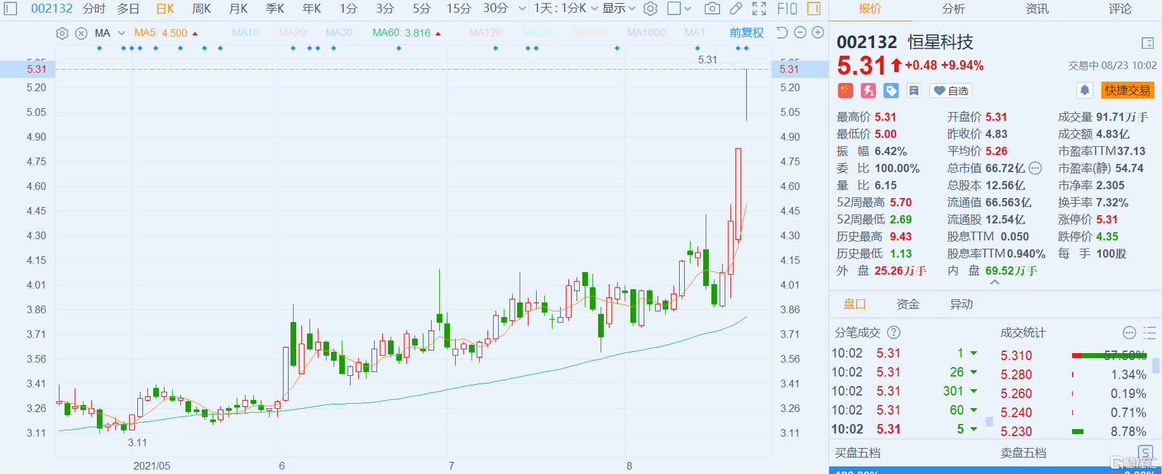Click the 分笔成交 scrollbar thumb
This screenshot has height=474, width=1162.
[x=989, y=421]
